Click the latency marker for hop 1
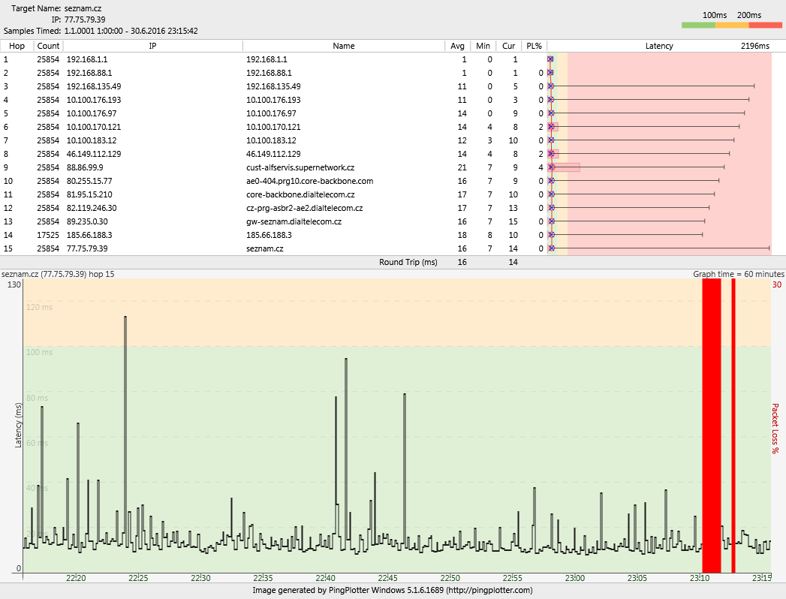The image size is (786, 599). click(x=550, y=59)
